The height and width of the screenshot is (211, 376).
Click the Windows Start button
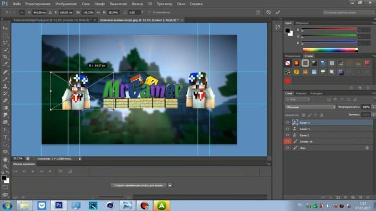coord(7,206)
